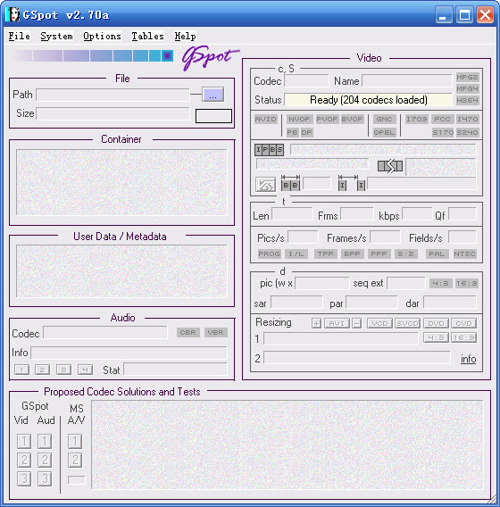The image size is (500, 507).
Task: Click the Size field in File section
Action: click(x=112, y=113)
